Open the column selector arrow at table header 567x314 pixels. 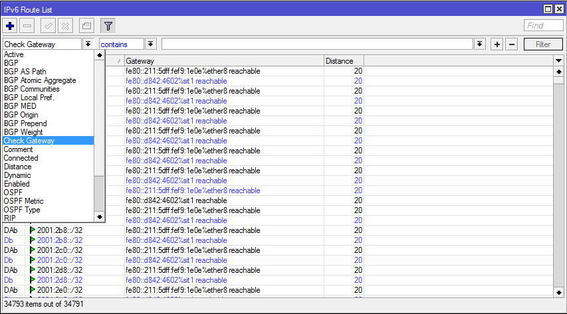(558, 60)
